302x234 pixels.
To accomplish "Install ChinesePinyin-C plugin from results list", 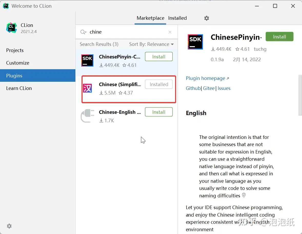I will 159,57.
